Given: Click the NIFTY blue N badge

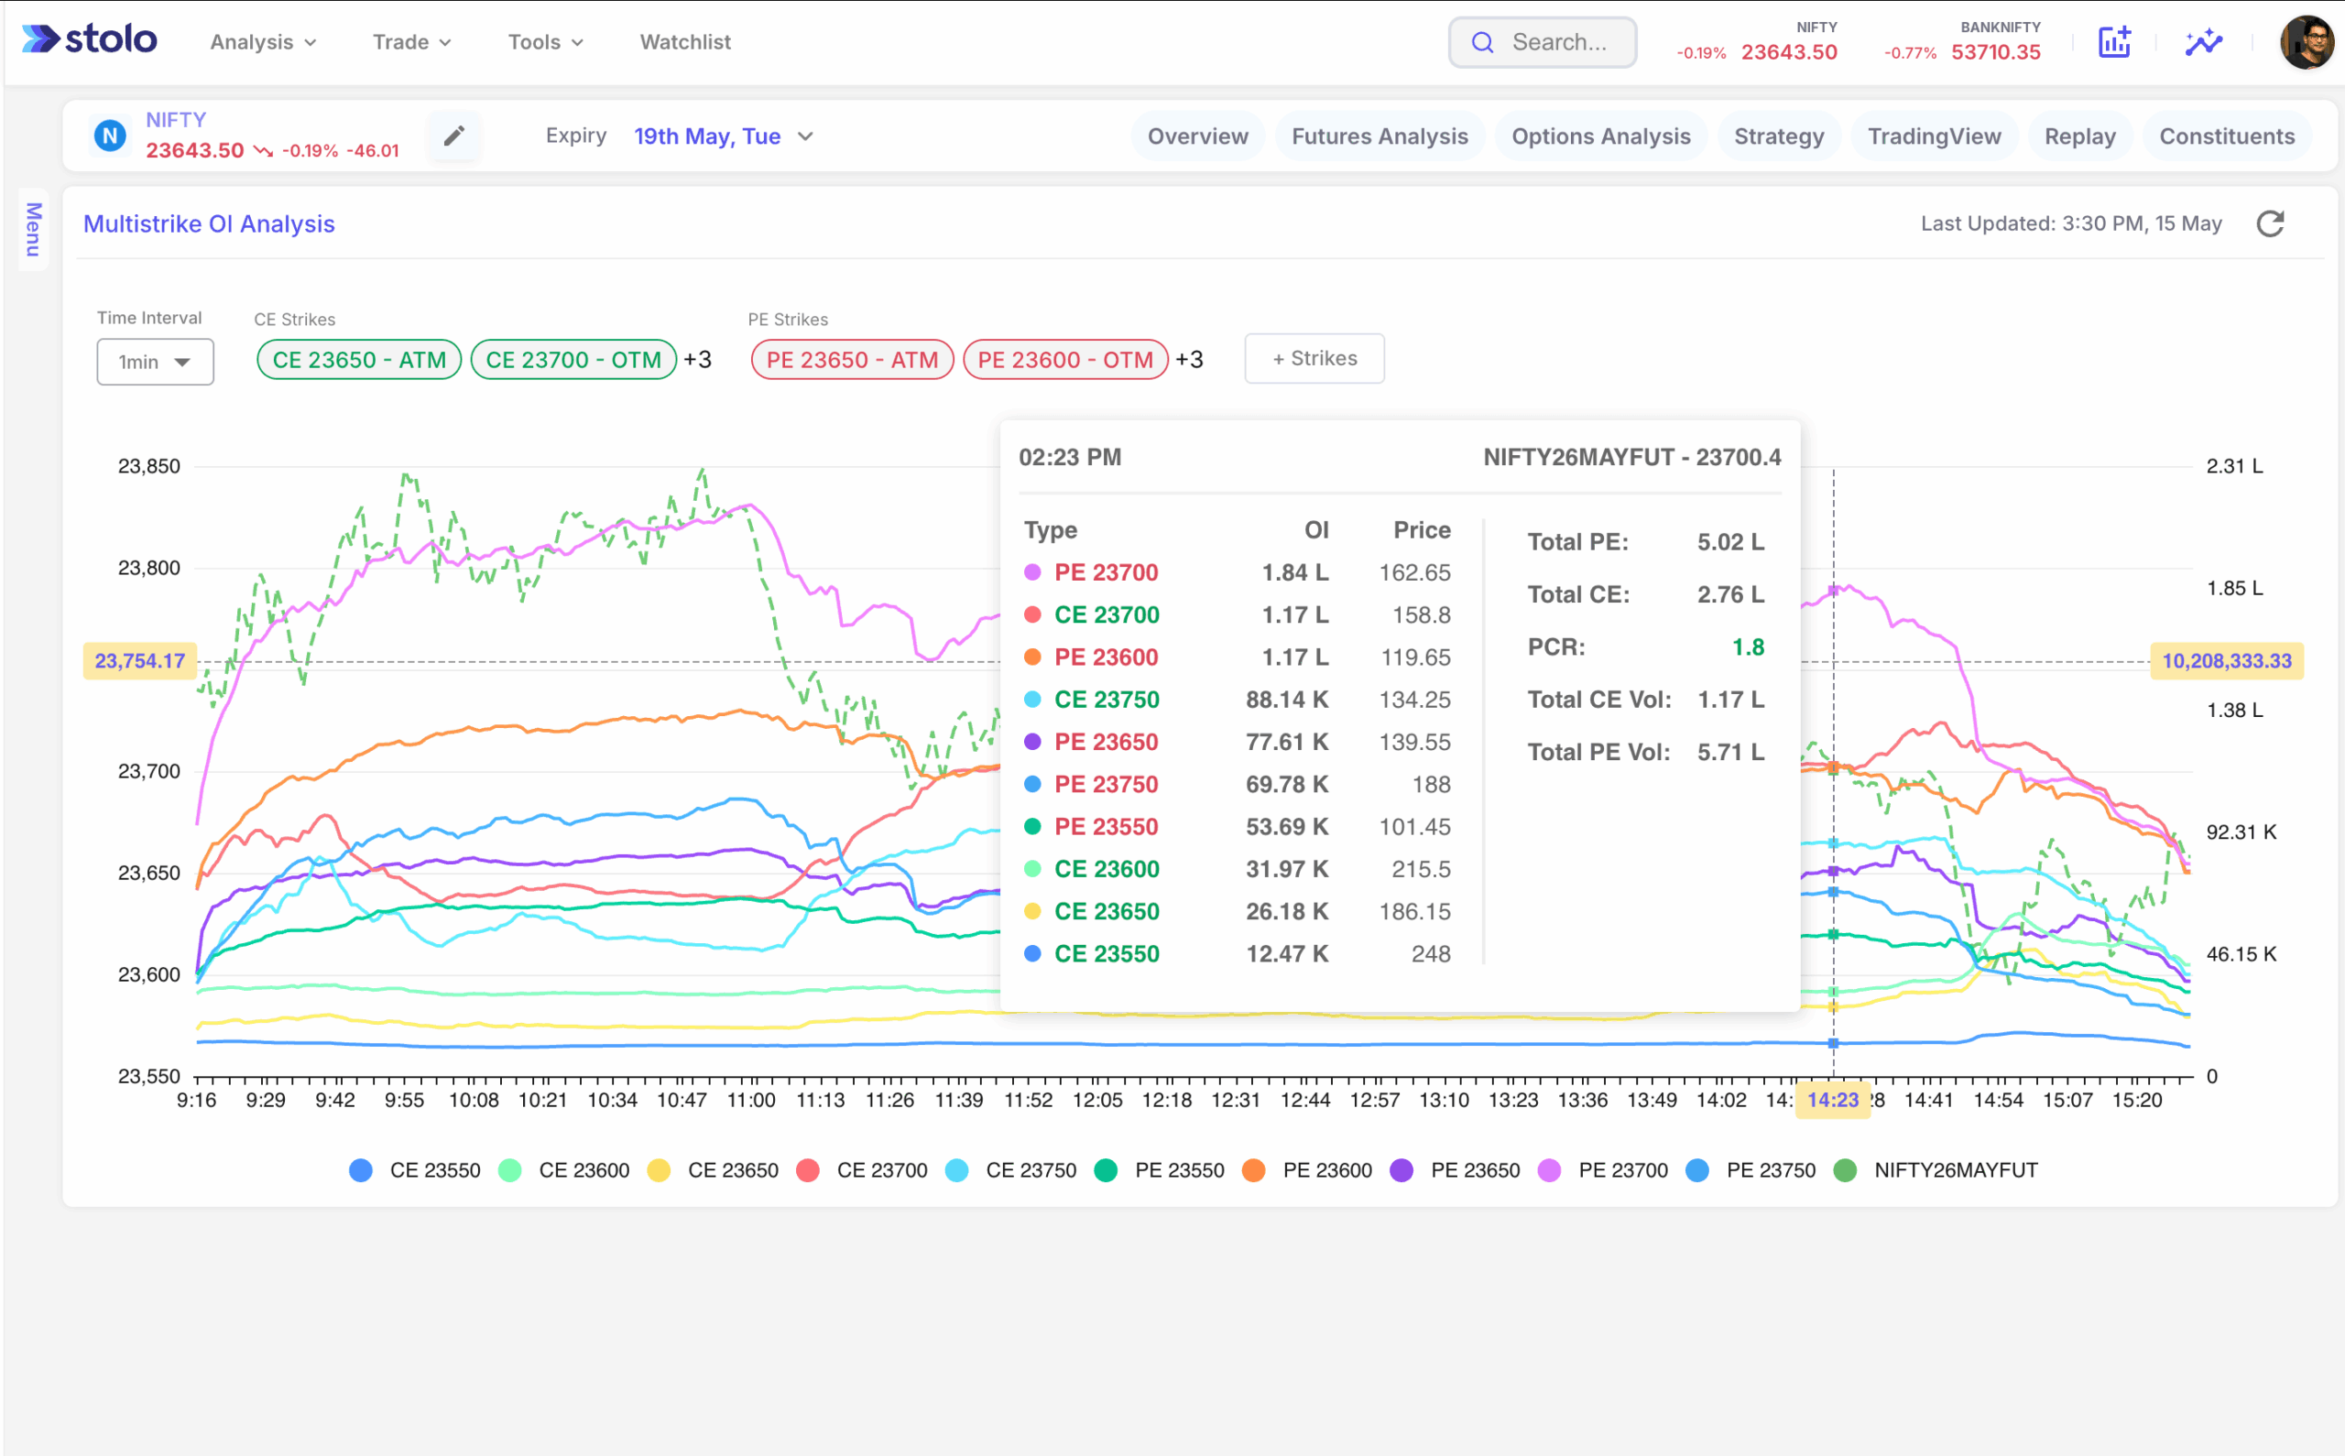Looking at the screenshot, I should click(x=110, y=136).
